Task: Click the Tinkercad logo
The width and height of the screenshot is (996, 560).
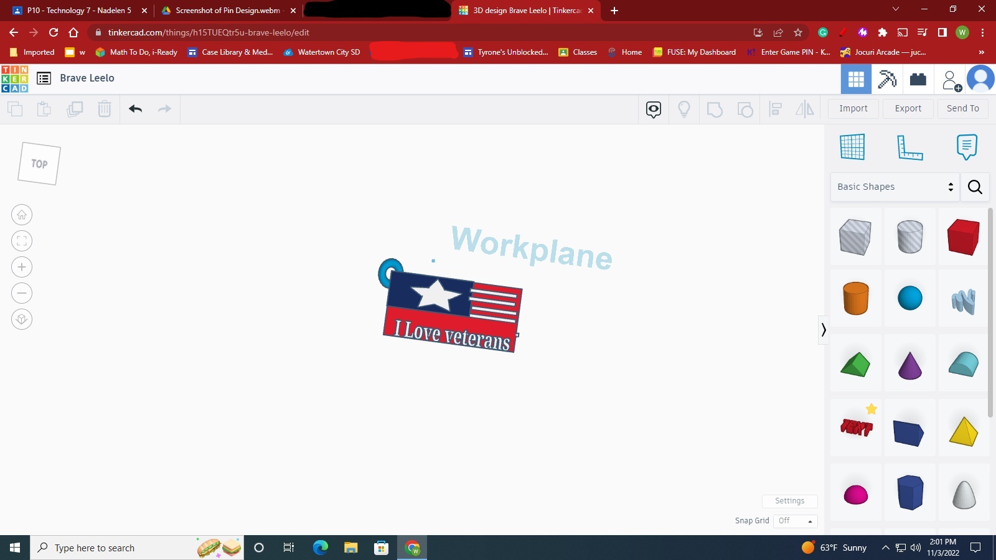Action: tap(15, 78)
